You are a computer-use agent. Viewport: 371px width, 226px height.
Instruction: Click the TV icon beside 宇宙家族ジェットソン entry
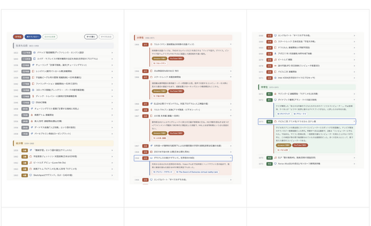tap(31, 156)
